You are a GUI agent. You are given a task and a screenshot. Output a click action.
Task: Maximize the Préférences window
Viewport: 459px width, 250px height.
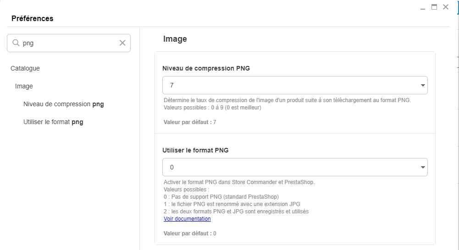(434, 7)
